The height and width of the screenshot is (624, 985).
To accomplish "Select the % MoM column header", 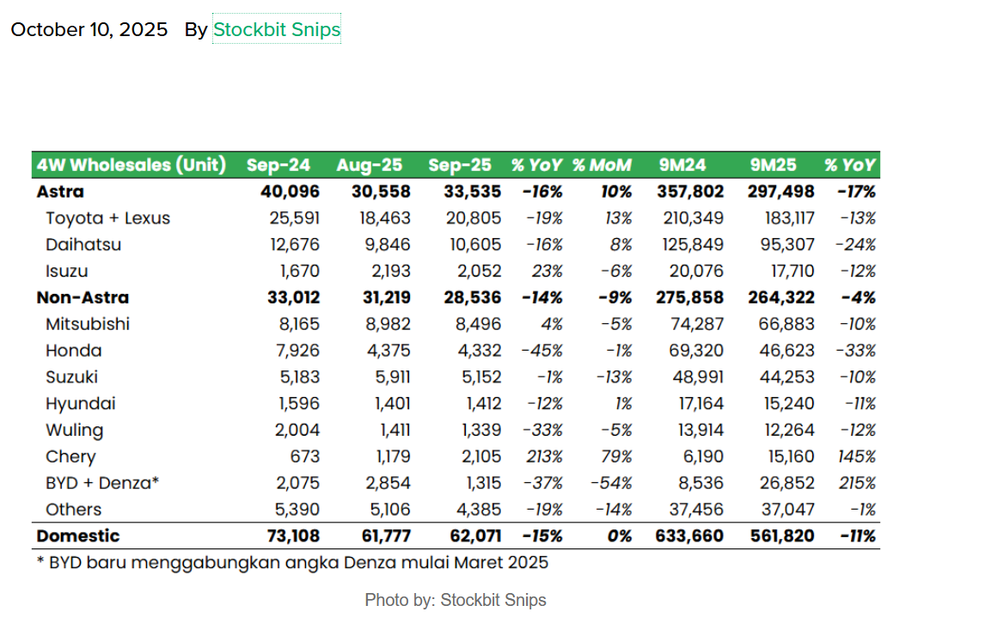I will [x=601, y=165].
